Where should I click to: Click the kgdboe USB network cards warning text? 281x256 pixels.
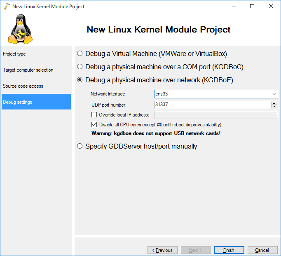tap(156, 133)
